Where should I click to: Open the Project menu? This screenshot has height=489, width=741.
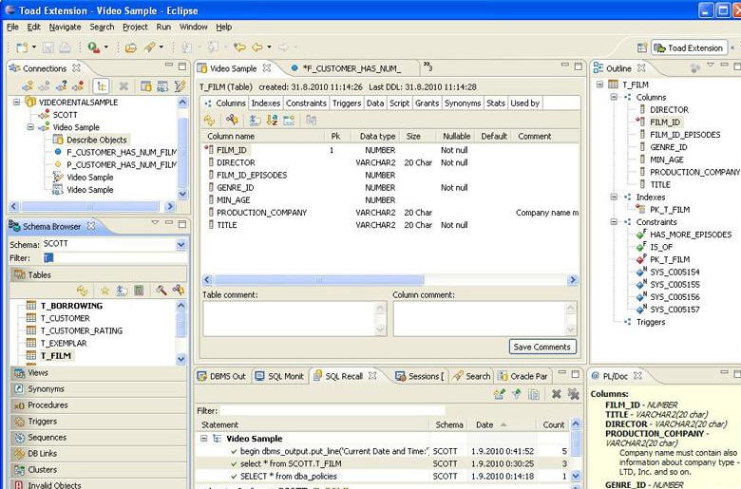tap(135, 27)
